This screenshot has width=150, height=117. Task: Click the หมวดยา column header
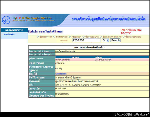[75, 57]
